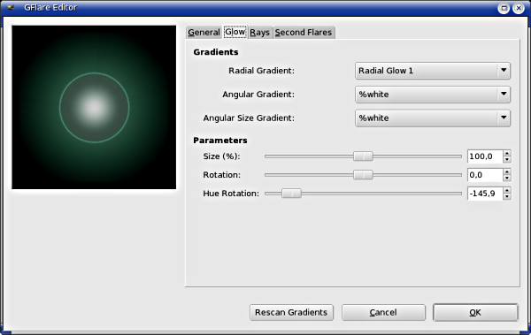Click the flare preview image

94,107
